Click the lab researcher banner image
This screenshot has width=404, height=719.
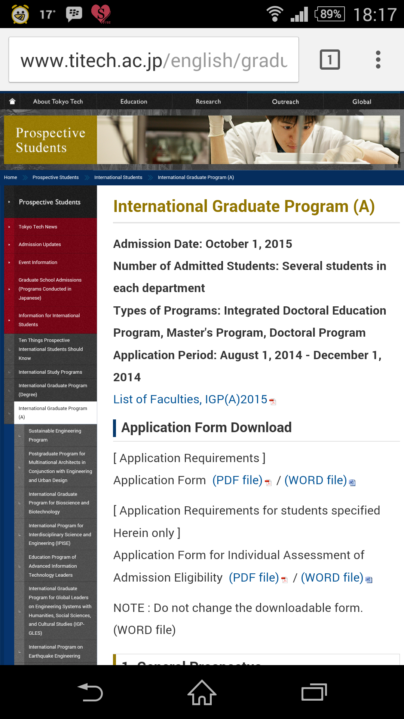click(248, 140)
